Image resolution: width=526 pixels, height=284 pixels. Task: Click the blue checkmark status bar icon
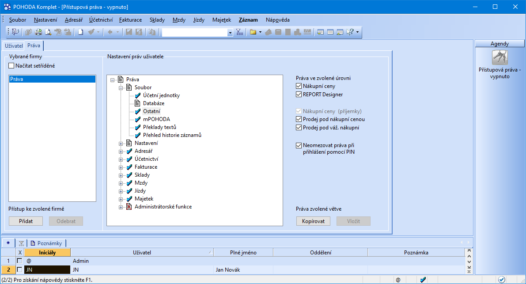[423, 280]
